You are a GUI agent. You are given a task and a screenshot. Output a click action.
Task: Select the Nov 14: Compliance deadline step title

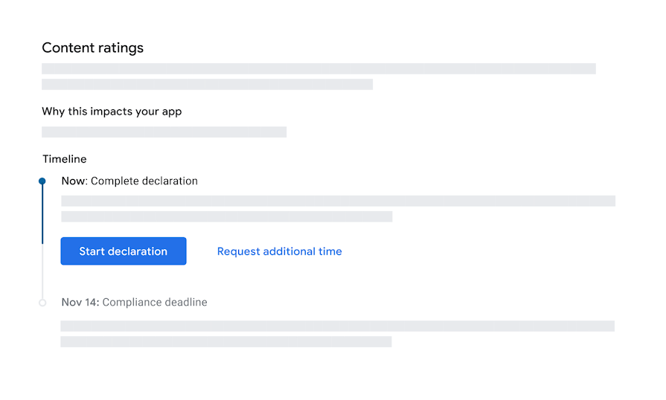click(x=134, y=302)
